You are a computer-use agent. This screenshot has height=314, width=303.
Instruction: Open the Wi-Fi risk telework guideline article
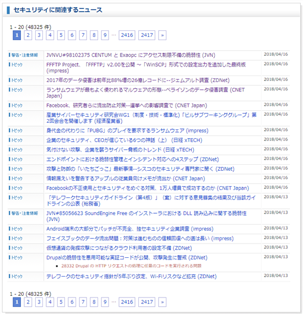[131, 277]
